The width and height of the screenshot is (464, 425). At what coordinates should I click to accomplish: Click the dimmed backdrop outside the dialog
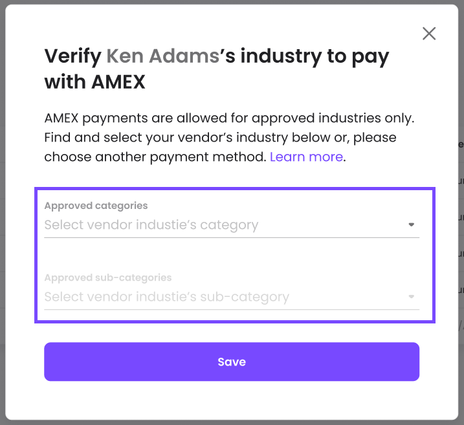tap(3, 212)
